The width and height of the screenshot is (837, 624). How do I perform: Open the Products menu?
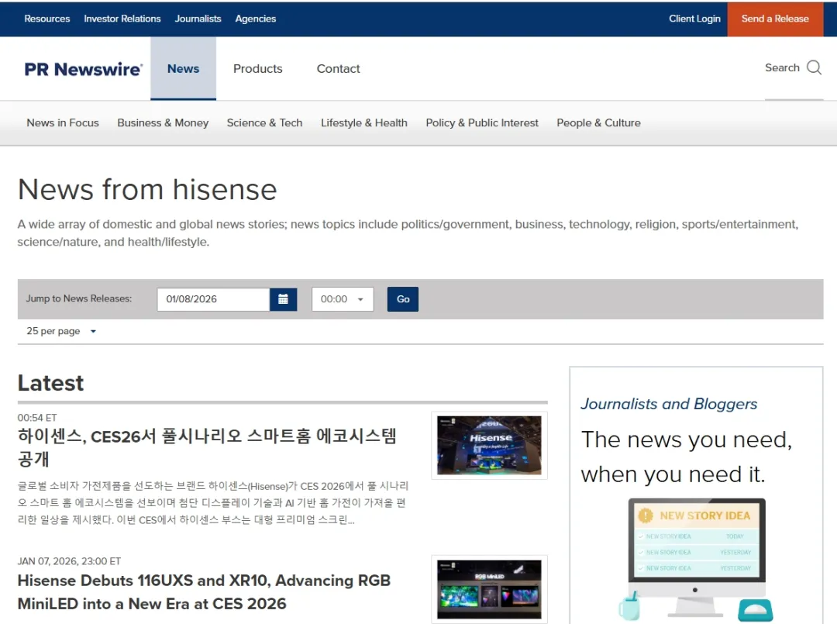point(257,69)
